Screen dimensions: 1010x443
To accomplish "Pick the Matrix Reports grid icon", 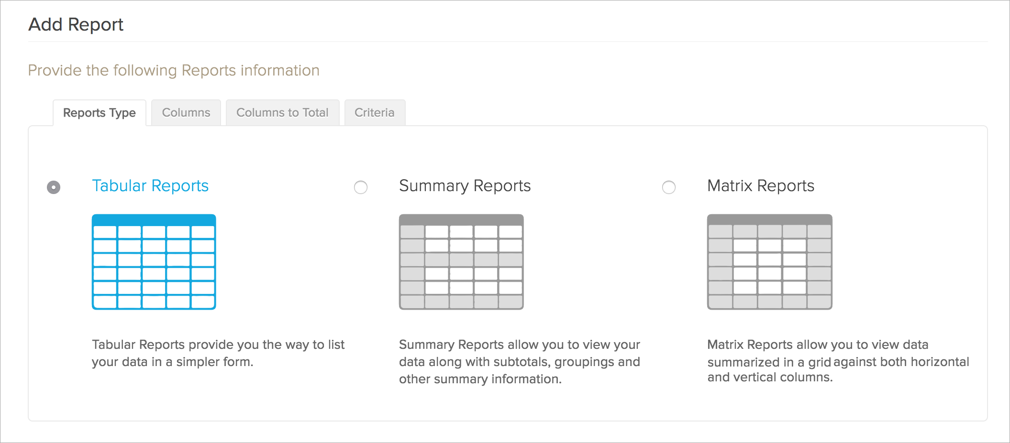I will (769, 262).
